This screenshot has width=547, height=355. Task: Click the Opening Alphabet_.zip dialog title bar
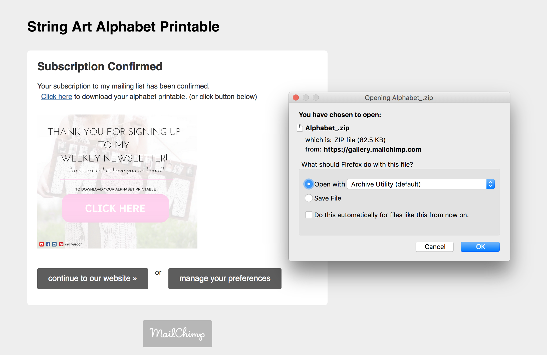399,98
